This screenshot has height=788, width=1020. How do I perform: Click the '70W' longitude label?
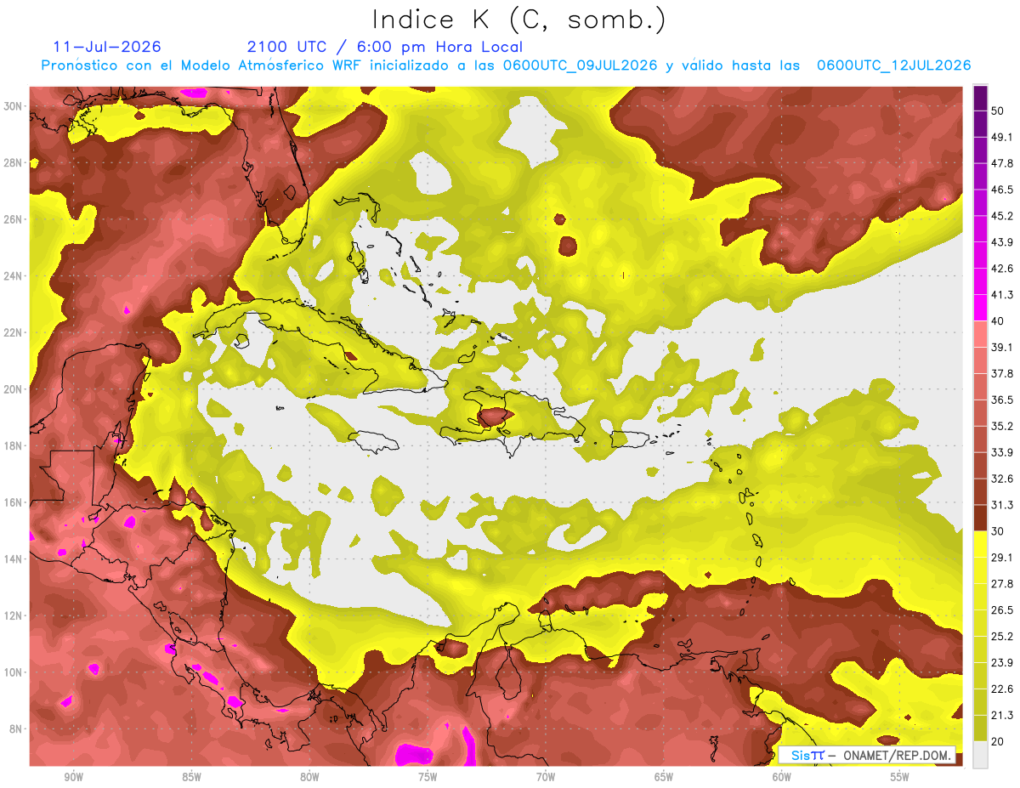click(x=546, y=777)
